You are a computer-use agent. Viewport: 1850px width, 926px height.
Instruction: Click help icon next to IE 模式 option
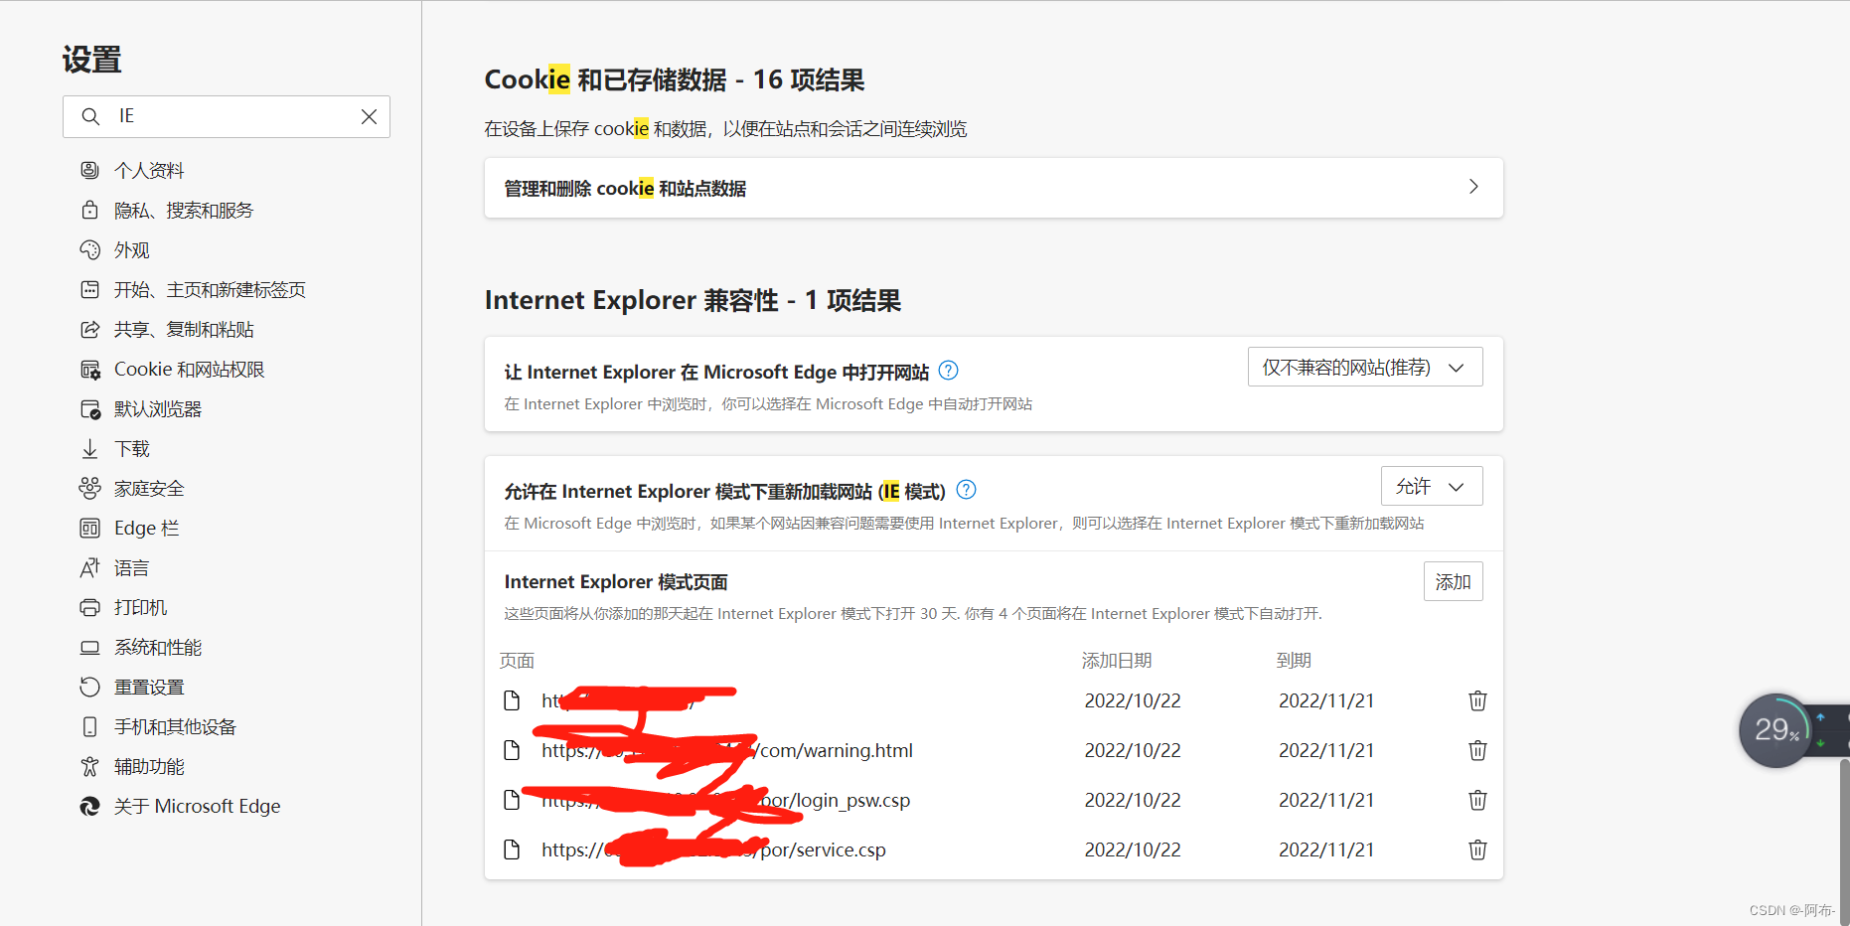point(965,489)
